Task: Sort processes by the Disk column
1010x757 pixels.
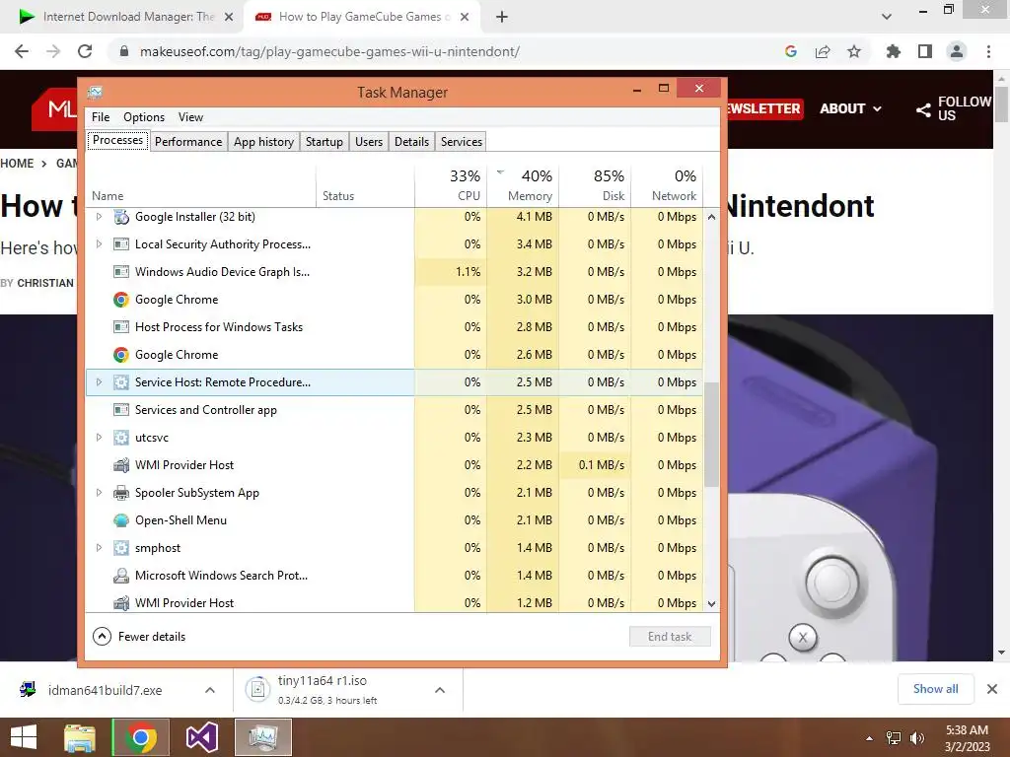Action: coord(595,185)
